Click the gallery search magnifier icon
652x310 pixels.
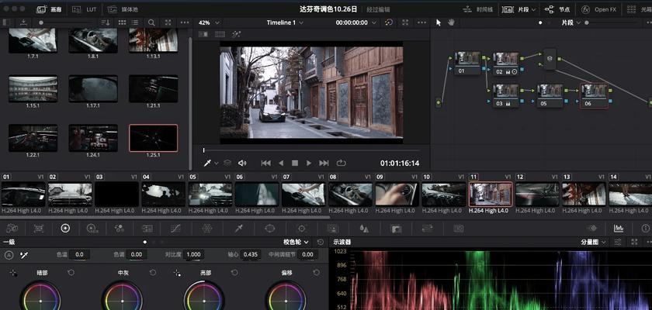pyautogui.click(x=152, y=22)
